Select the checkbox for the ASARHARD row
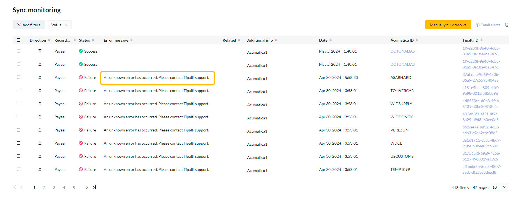The image size is (522, 198). (x=19, y=77)
